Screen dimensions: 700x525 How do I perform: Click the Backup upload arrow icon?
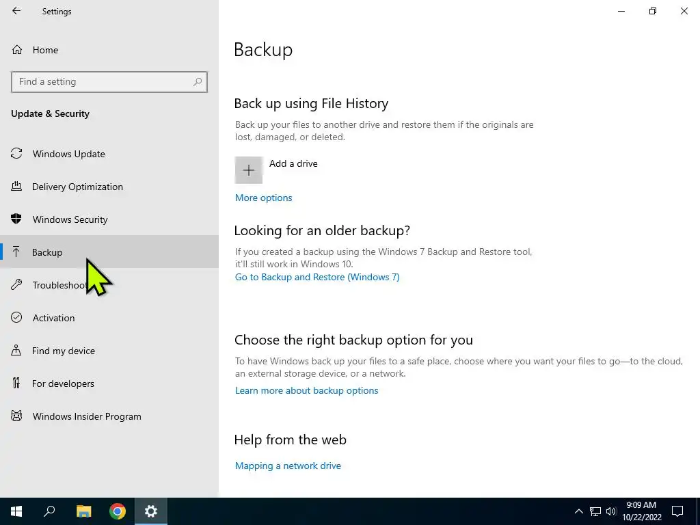(x=16, y=252)
